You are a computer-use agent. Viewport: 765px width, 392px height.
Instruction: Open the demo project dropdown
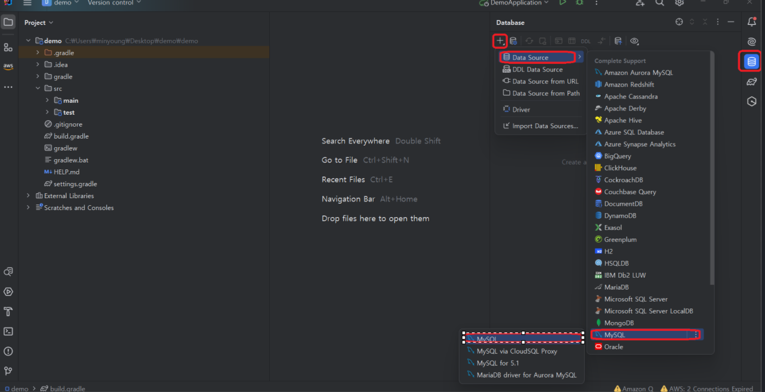coord(60,3)
